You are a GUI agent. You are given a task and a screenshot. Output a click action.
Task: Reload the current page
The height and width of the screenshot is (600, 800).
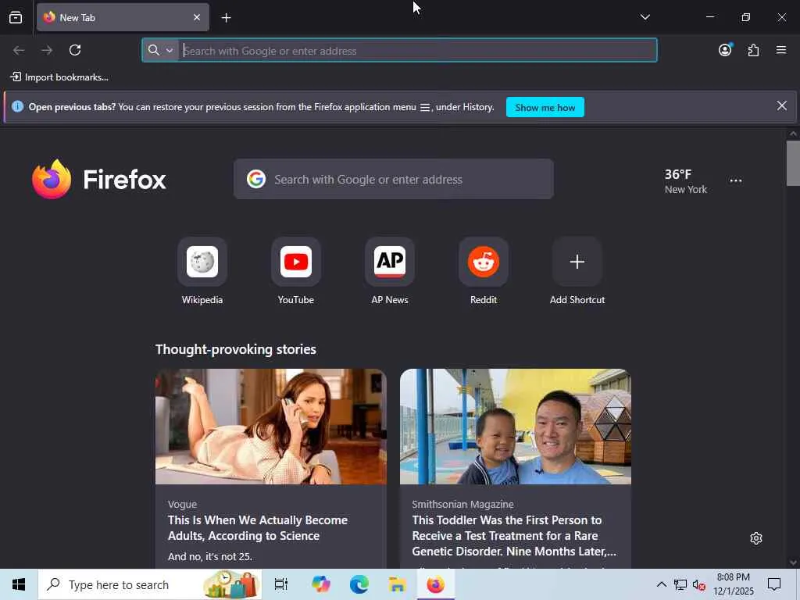click(x=75, y=50)
